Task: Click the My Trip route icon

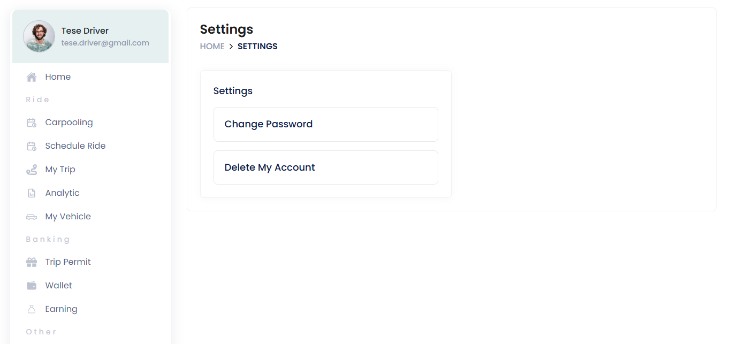Action: pyautogui.click(x=32, y=170)
